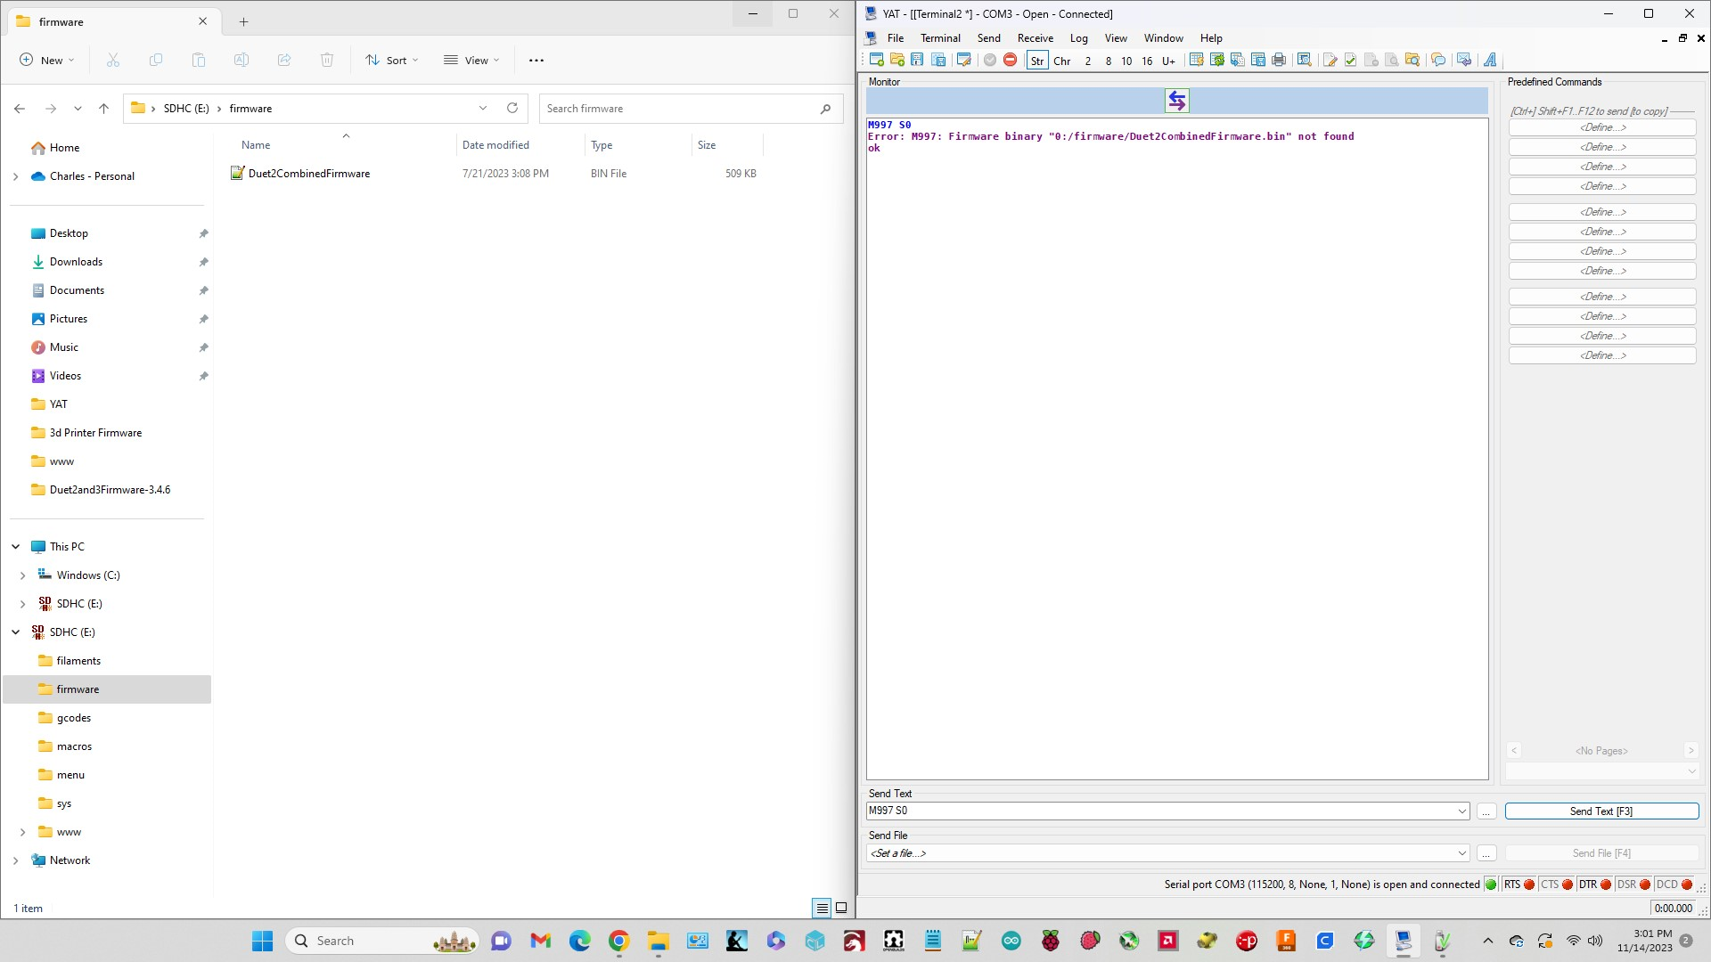Click bidirectional arrows icon above YAT monitor
Viewport: 1711px width, 962px height.
tap(1177, 101)
